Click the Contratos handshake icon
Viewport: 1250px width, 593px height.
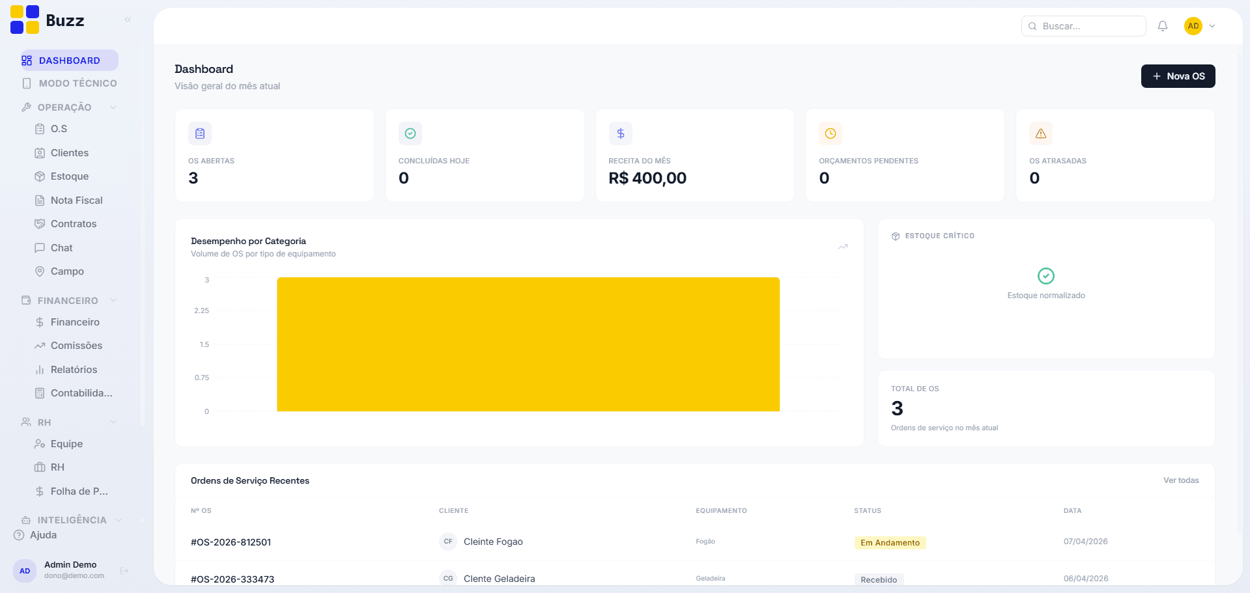tap(40, 224)
